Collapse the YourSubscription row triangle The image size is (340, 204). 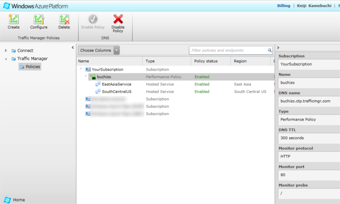click(x=81, y=68)
